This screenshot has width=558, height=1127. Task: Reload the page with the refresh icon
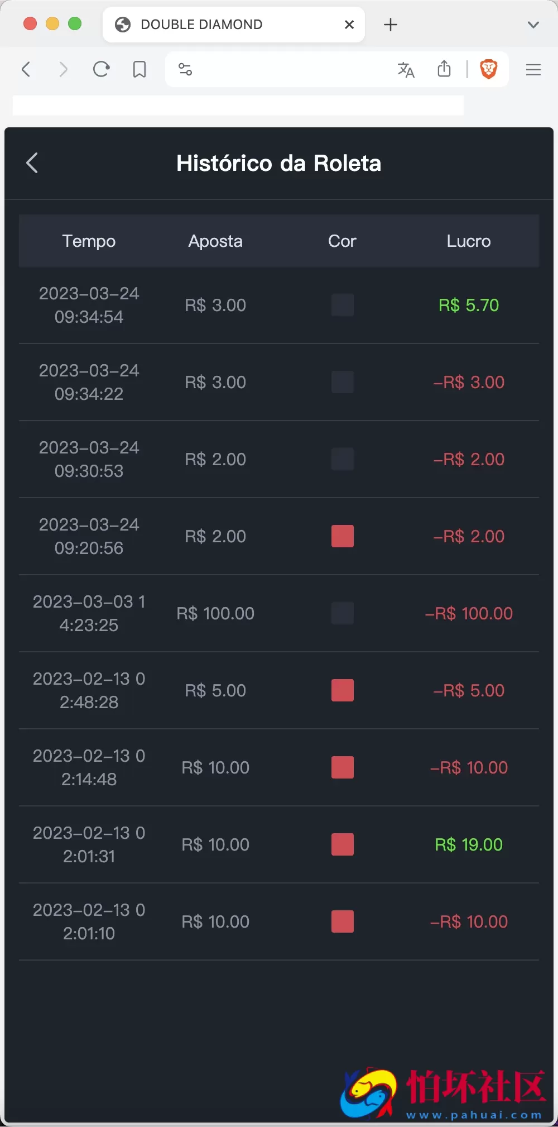click(x=101, y=69)
